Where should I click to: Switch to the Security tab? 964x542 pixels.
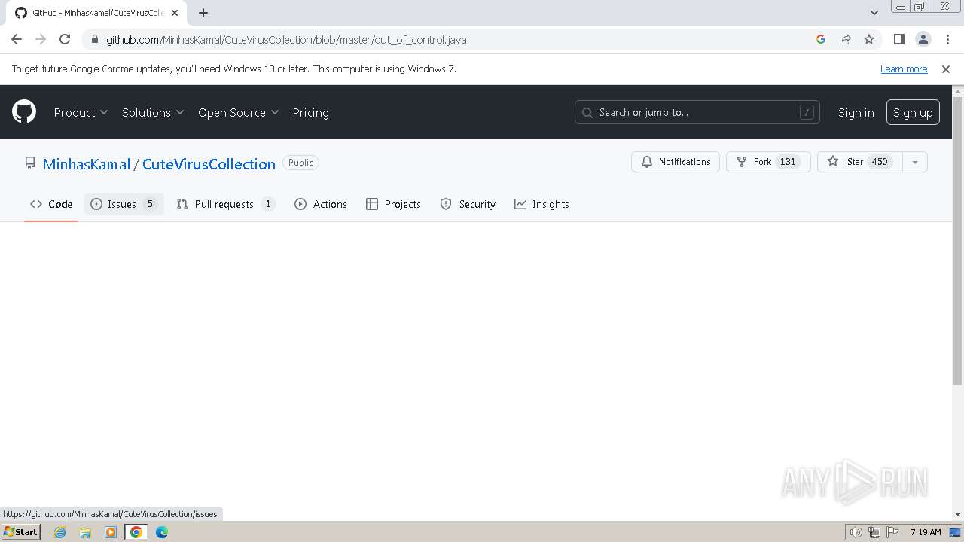pyautogui.click(x=468, y=204)
